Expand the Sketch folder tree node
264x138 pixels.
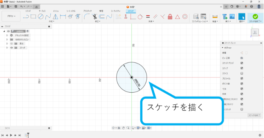tap(7, 48)
